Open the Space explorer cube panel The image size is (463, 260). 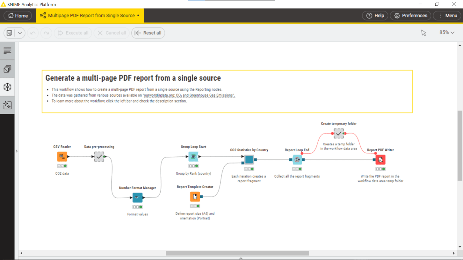tap(7, 87)
